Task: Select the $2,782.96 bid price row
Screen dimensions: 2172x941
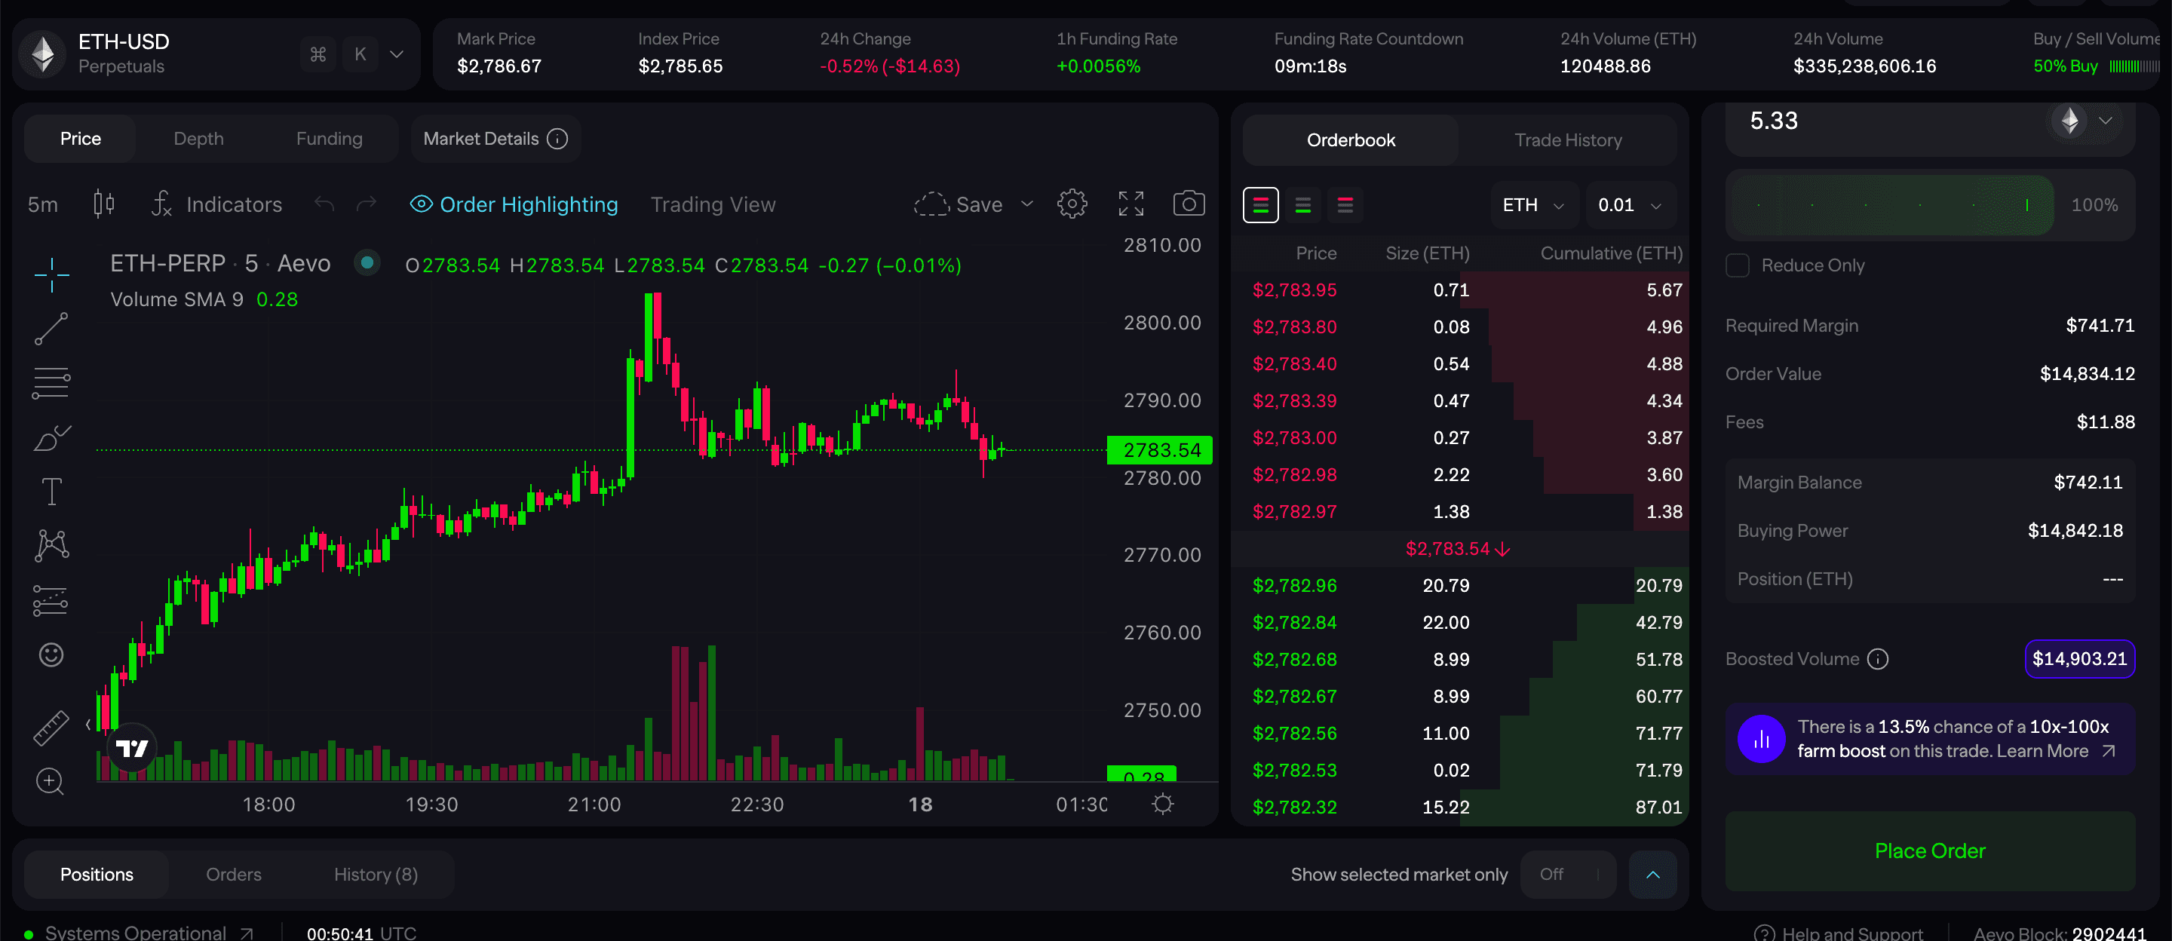Action: (1459, 585)
